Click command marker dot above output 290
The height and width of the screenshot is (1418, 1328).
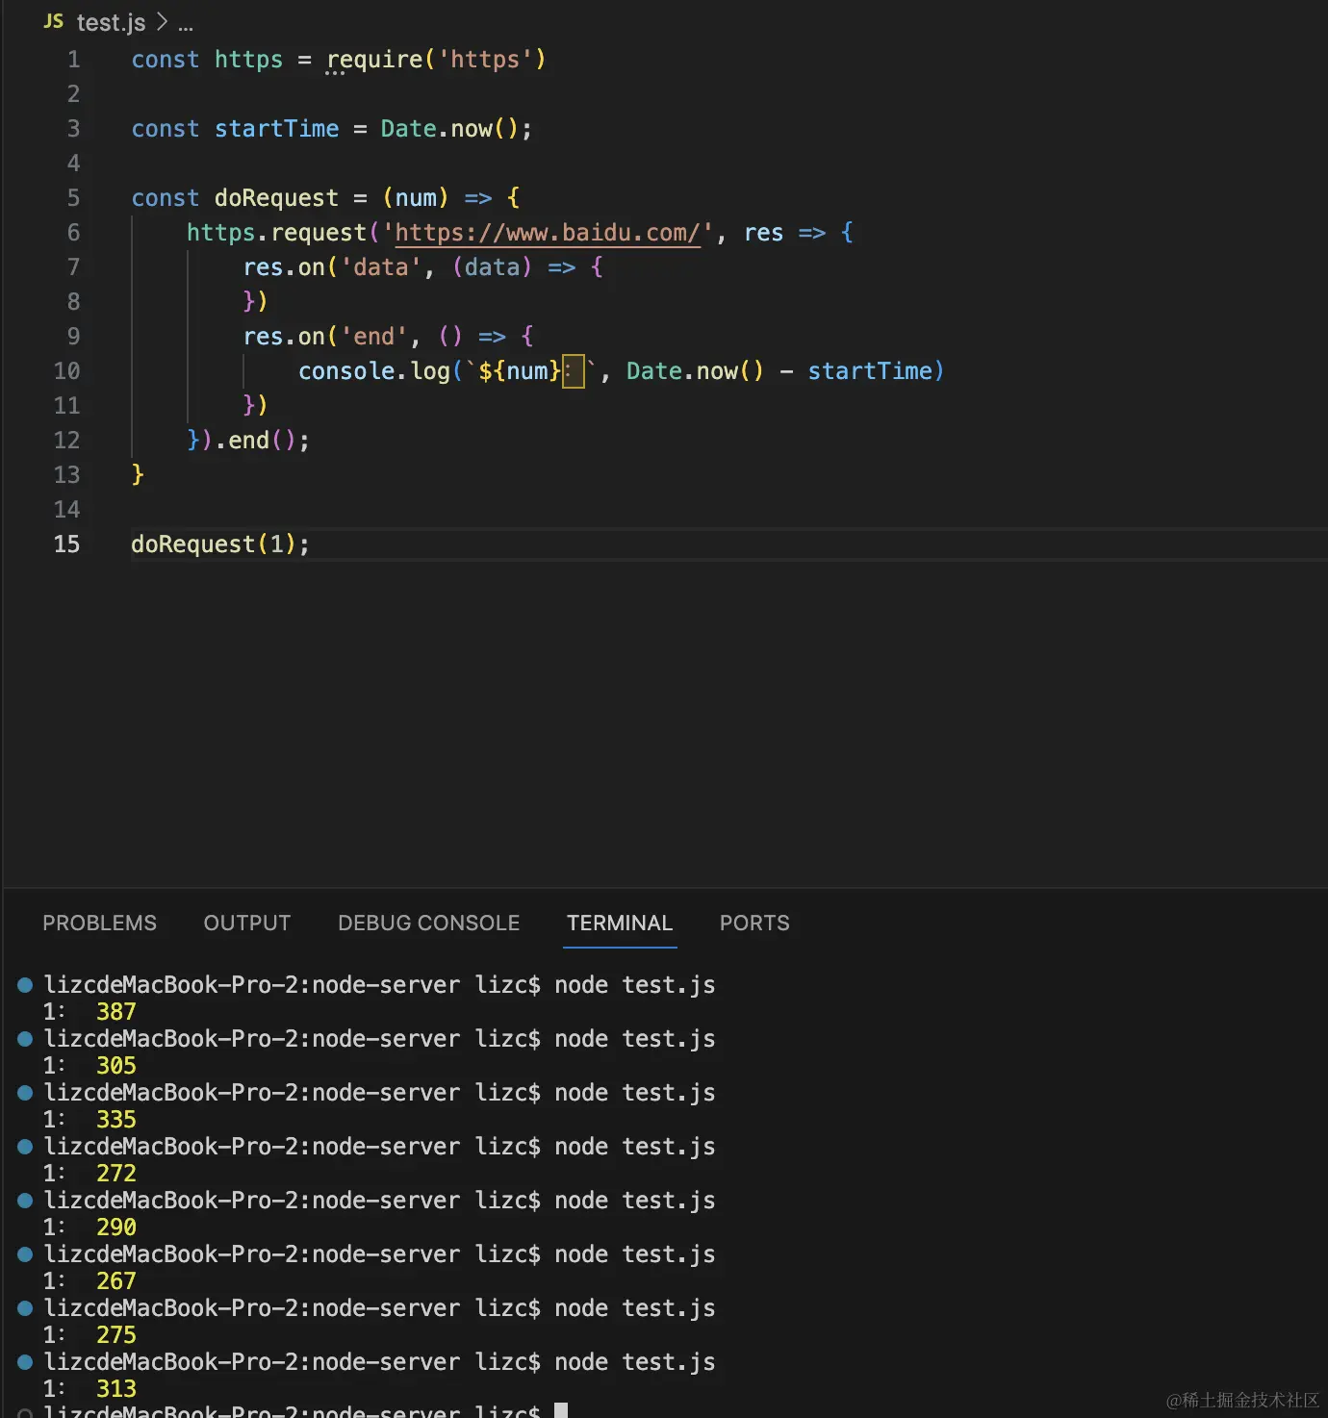coord(25,1200)
